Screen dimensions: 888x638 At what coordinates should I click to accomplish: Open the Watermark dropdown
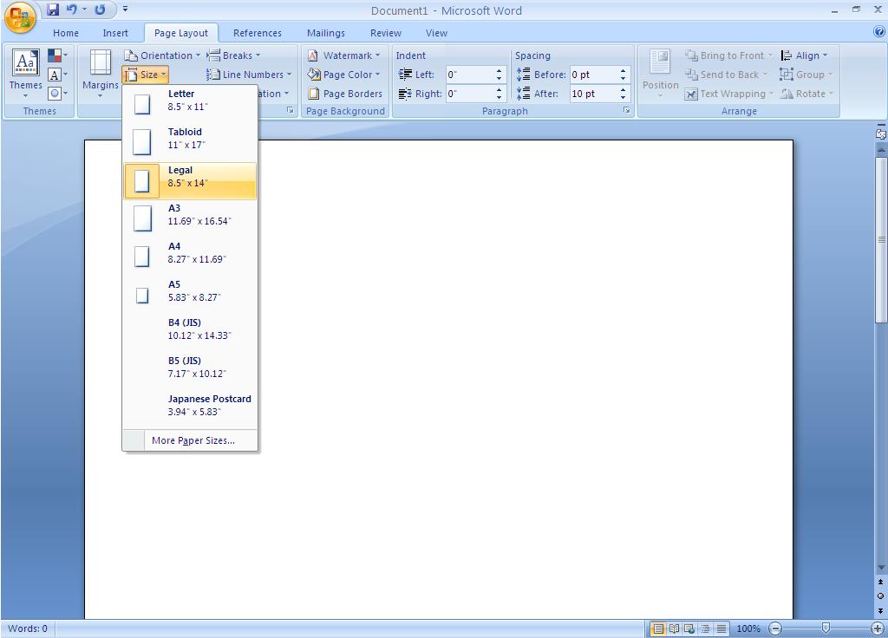(x=344, y=55)
